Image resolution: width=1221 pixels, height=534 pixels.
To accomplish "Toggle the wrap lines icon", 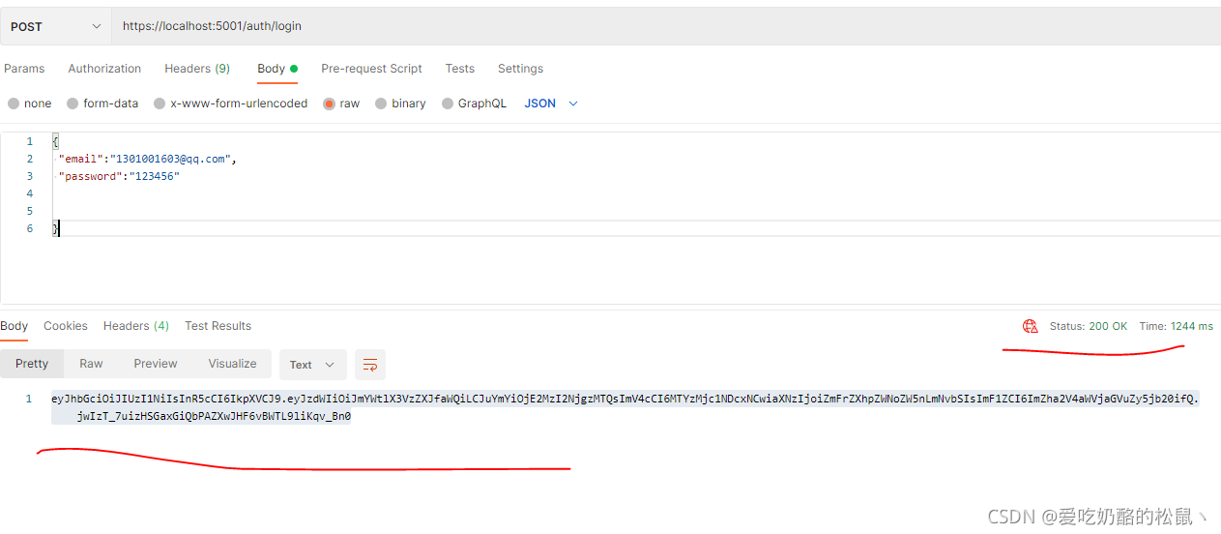I will [x=370, y=365].
